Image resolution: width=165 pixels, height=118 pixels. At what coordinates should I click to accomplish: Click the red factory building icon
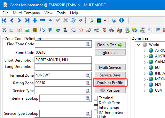point(119,30)
